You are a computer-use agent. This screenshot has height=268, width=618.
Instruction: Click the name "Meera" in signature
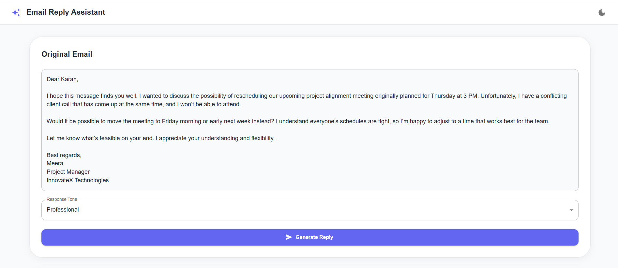(x=55, y=163)
